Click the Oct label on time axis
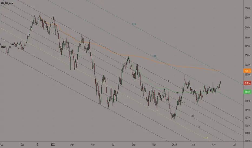Viewport: 252px width, 148px height. (22, 145)
